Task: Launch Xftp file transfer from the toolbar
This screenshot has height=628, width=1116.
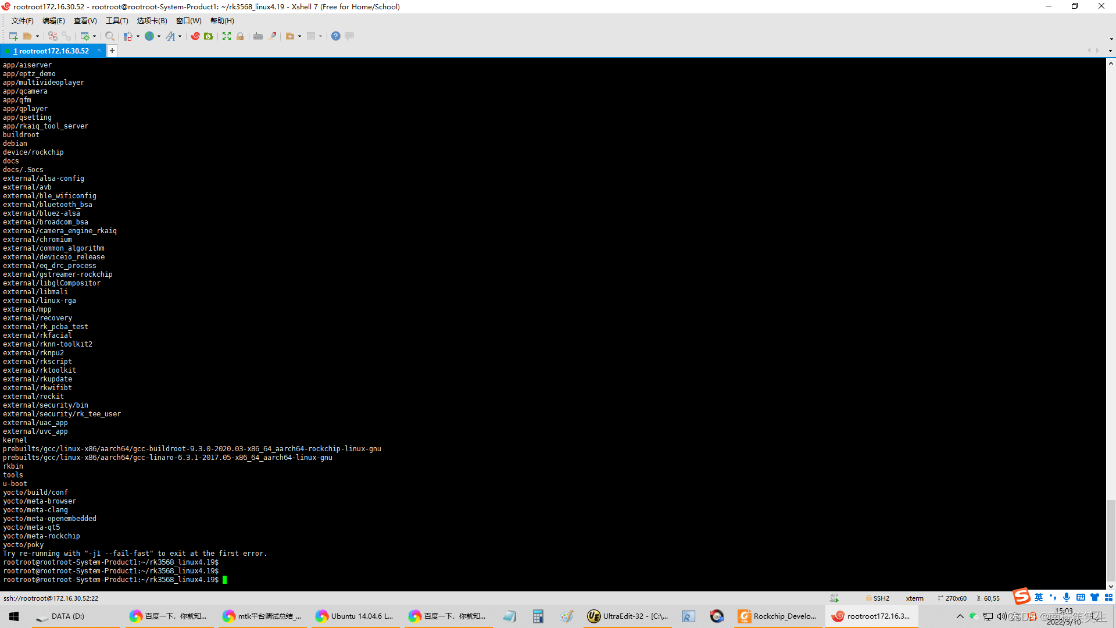Action: [208, 36]
